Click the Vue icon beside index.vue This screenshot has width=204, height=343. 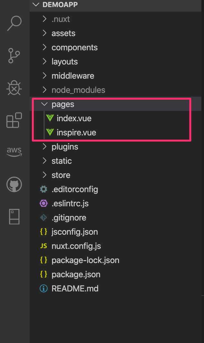click(50, 118)
